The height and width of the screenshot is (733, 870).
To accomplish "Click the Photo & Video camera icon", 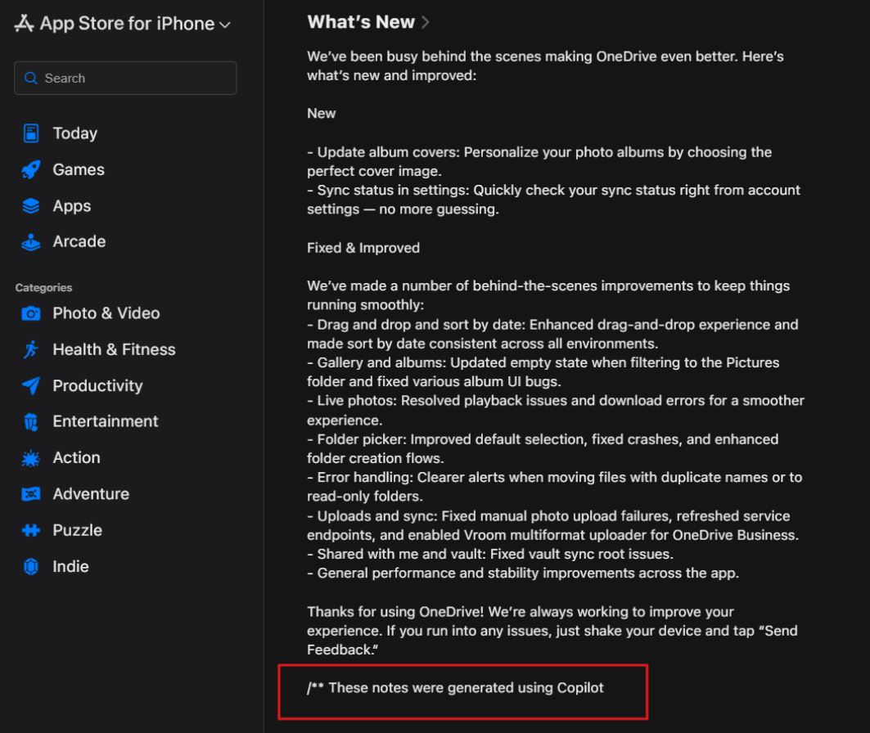I will (x=31, y=313).
